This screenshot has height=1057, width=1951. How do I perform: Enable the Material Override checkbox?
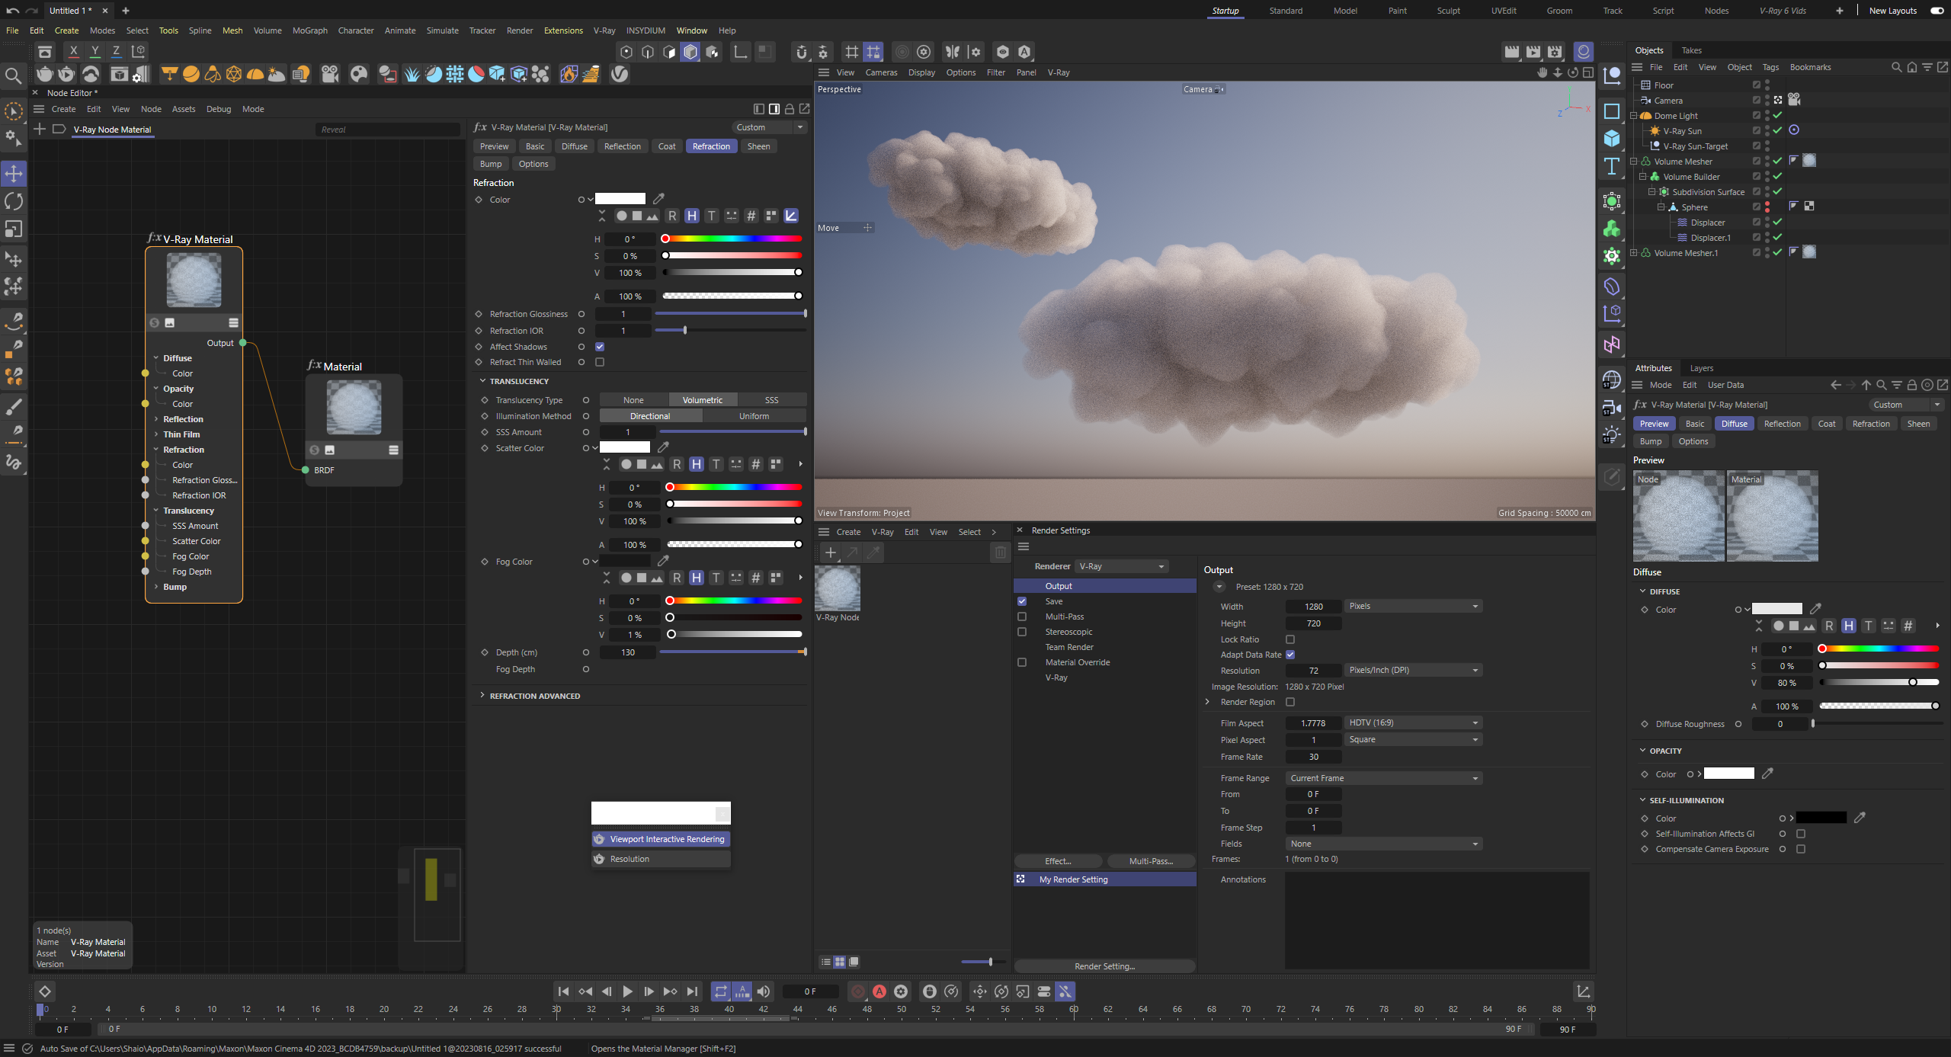point(1022,662)
